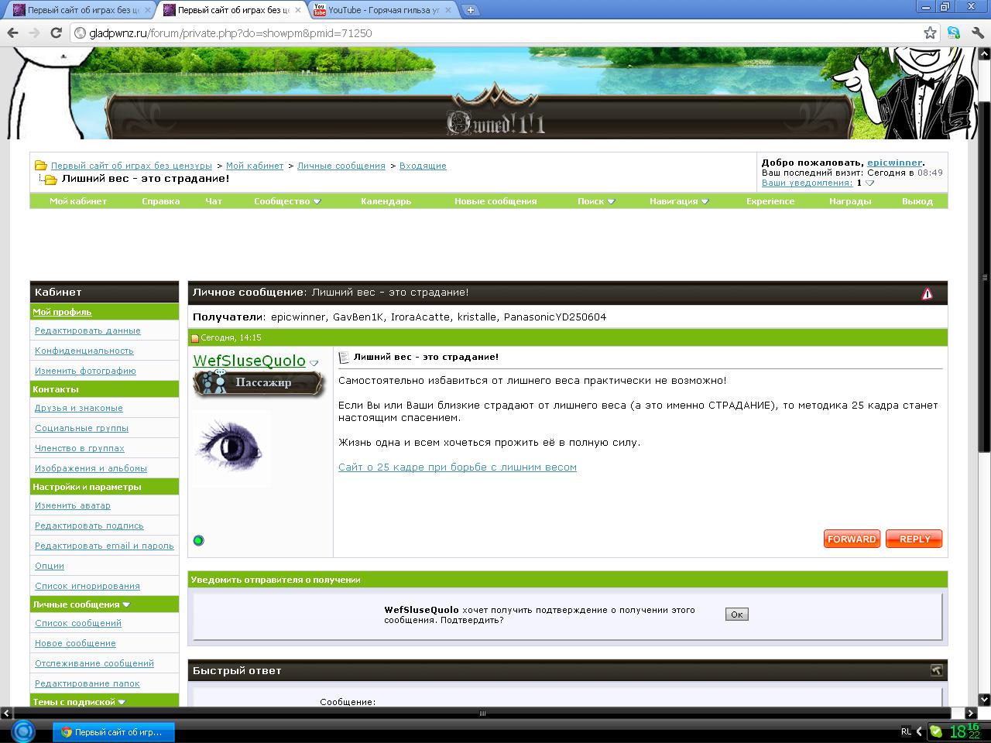The image size is (991, 743).
Task: Open Справка in the navbar
Action: pos(161,201)
